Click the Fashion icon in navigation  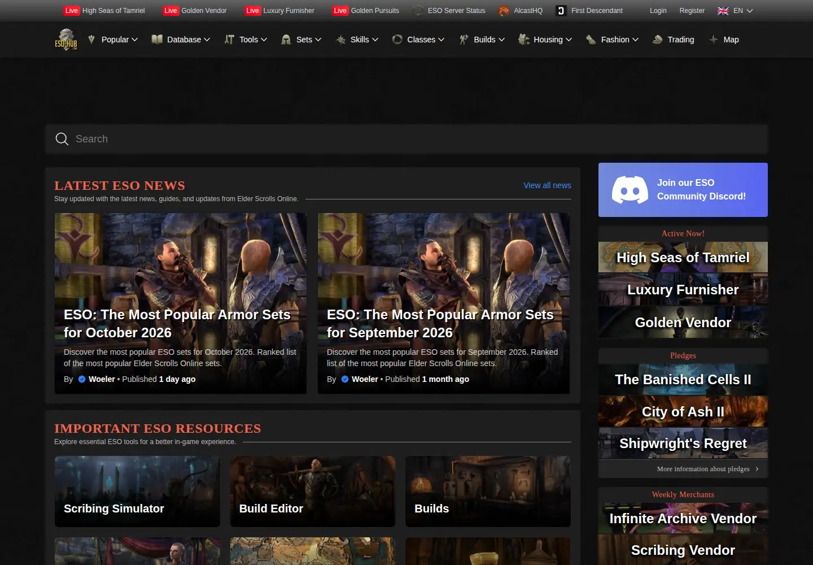pyautogui.click(x=591, y=40)
